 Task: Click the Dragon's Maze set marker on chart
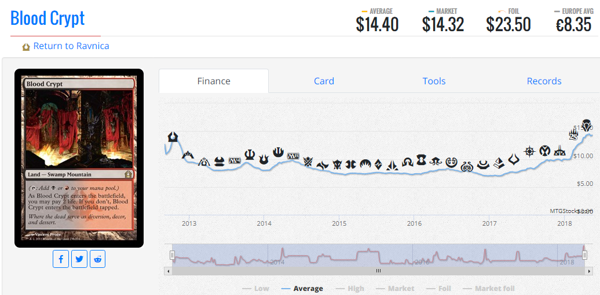[204, 162]
